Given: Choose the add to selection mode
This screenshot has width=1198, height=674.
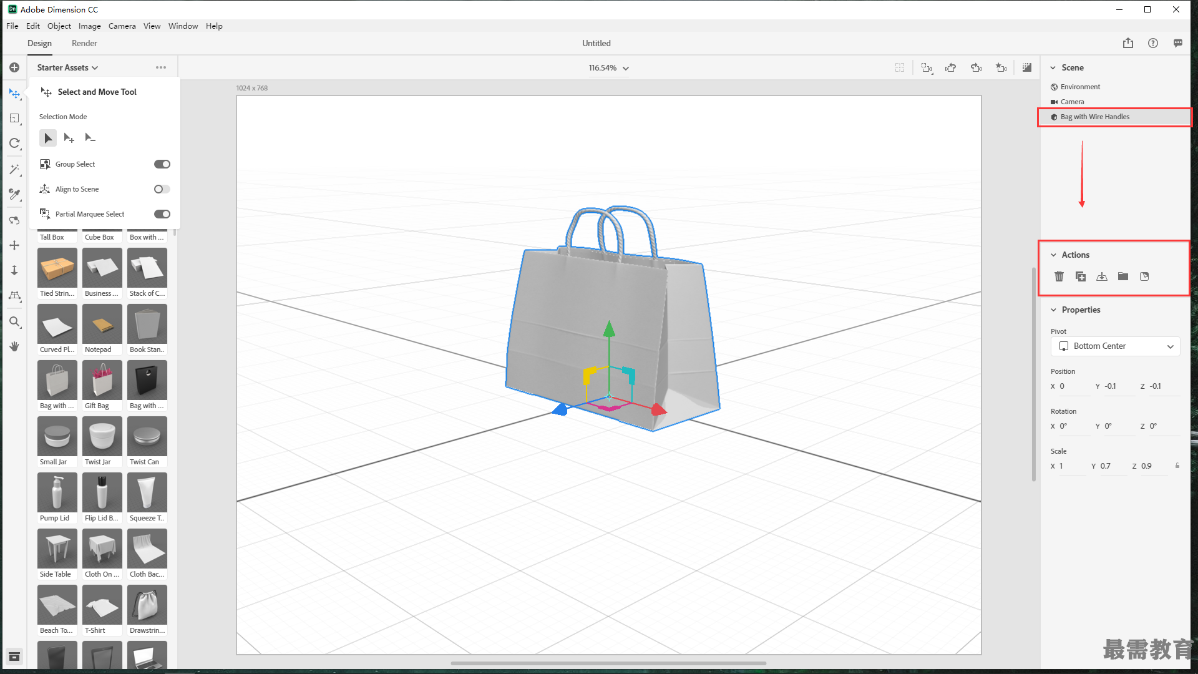Looking at the screenshot, I should (69, 138).
